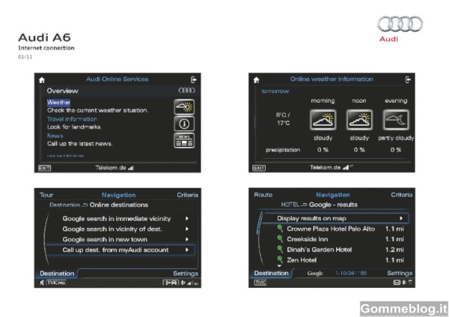This screenshot has width=449, height=317.
Task: Open Criteria corner menu in Online destinations screen
Action: [188, 195]
